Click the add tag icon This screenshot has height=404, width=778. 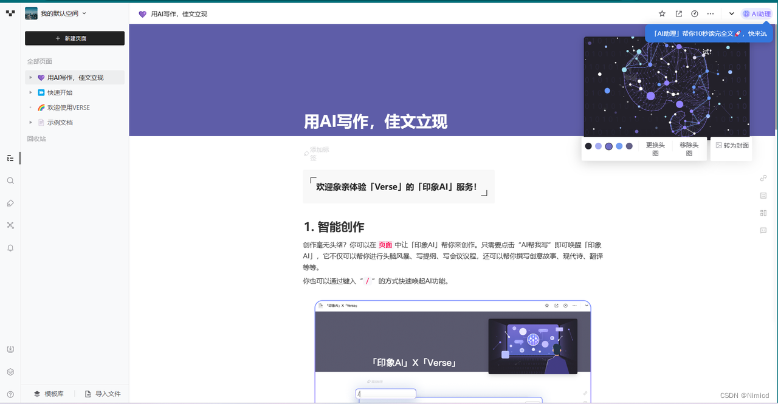click(306, 154)
